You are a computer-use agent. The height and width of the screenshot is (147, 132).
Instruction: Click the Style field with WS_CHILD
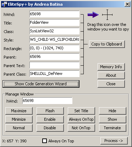pos(54,40)
